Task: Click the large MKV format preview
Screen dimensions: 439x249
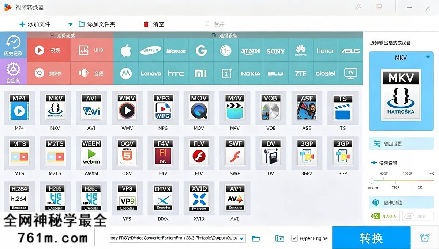Action: tap(401, 96)
